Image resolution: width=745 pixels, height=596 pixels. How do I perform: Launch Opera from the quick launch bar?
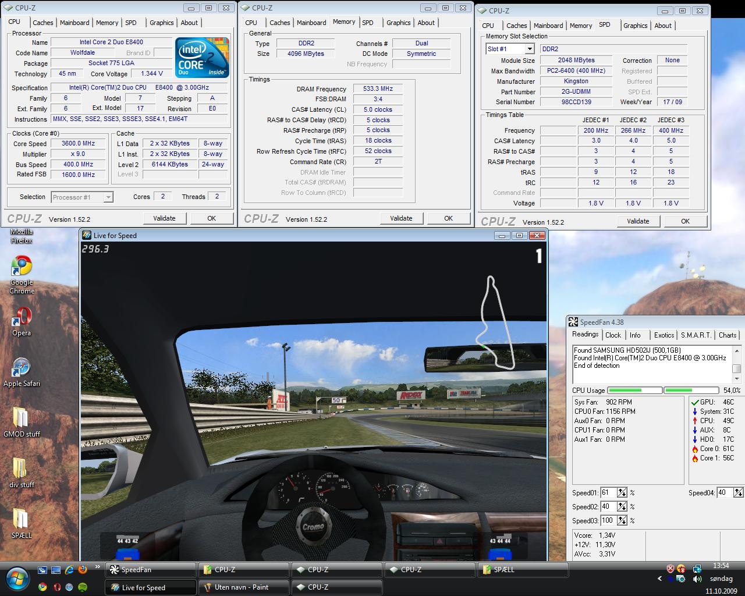[56, 587]
